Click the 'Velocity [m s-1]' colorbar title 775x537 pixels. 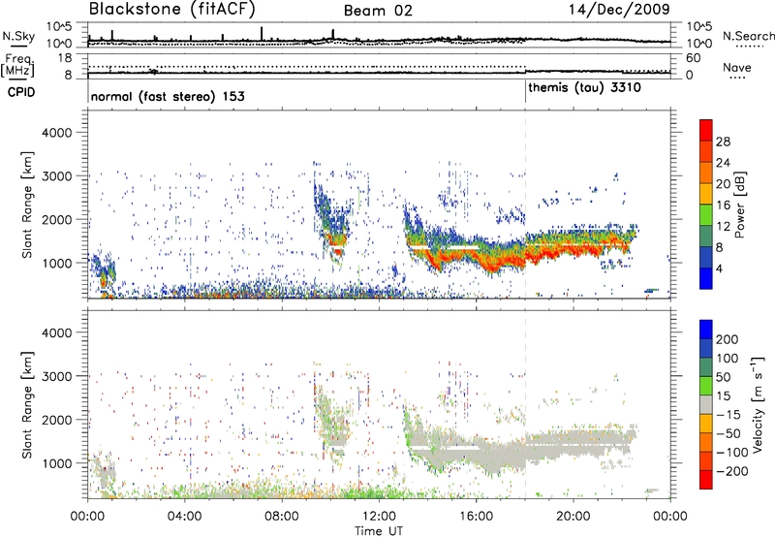[757, 405]
